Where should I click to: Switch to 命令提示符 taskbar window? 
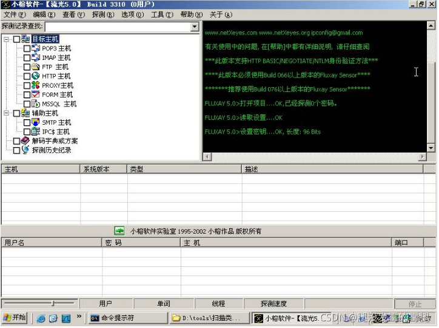tap(128, 318)
